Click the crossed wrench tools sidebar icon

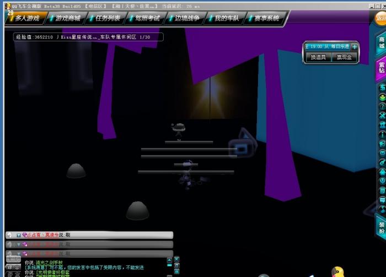(382, 116)
